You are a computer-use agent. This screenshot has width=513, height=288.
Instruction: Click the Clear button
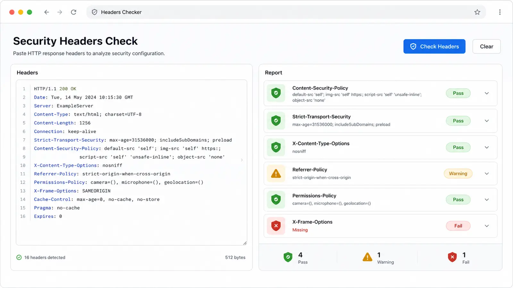click(x=486, y=46)
